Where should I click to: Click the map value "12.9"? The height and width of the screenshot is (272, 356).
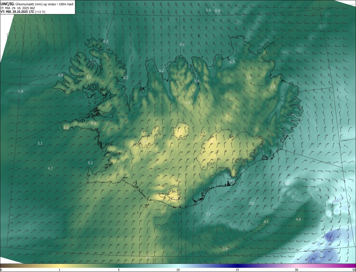(x=329, y=238)
